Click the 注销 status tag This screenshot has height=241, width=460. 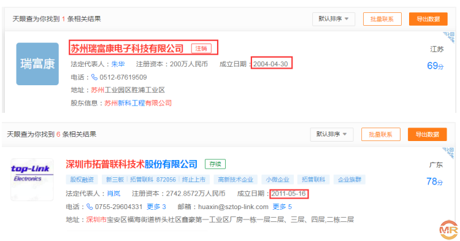201,48
